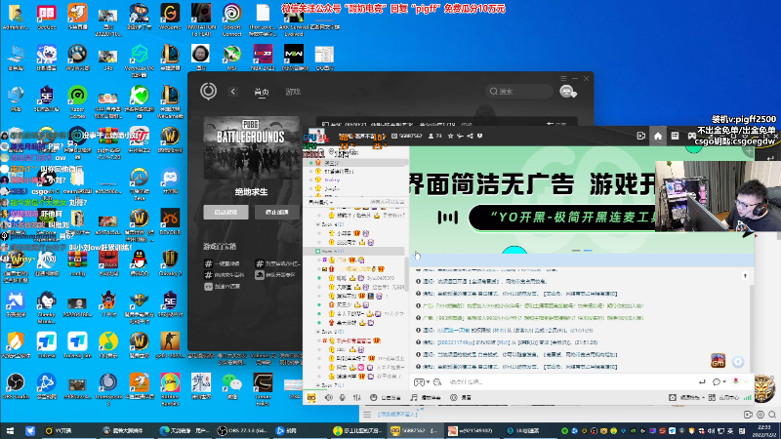Toggle the speaker mute icon in YY bottom bar
This screenshot has width=781, height=439.
coord(329,398)
